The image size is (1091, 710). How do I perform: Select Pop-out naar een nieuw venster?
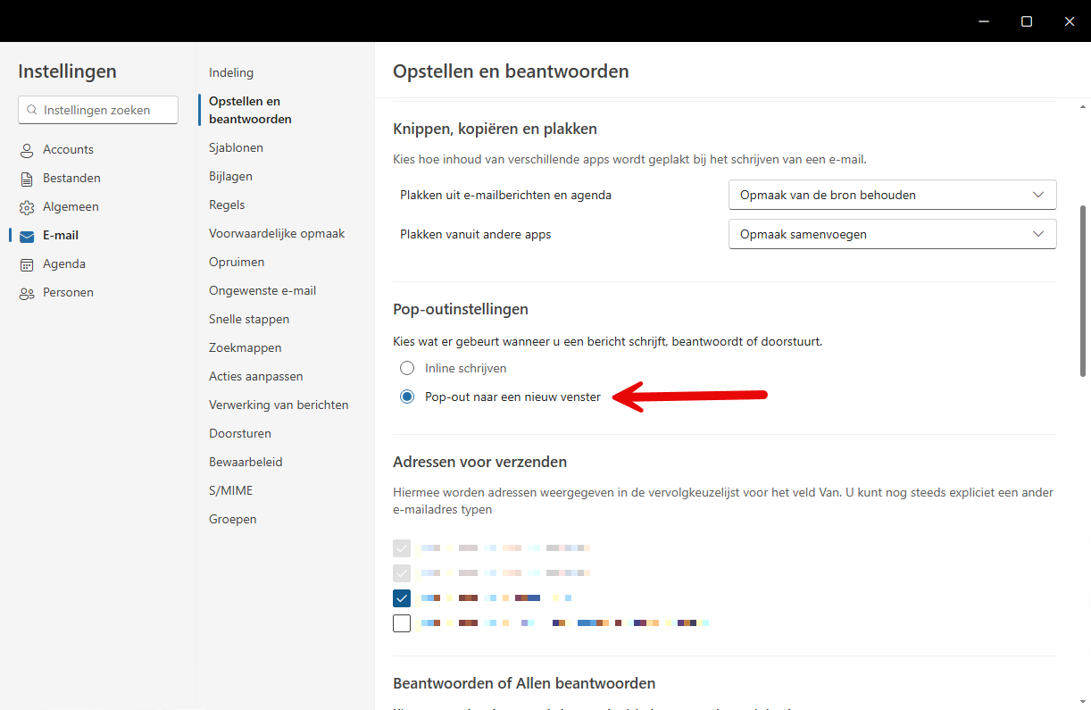click(407, 397)
